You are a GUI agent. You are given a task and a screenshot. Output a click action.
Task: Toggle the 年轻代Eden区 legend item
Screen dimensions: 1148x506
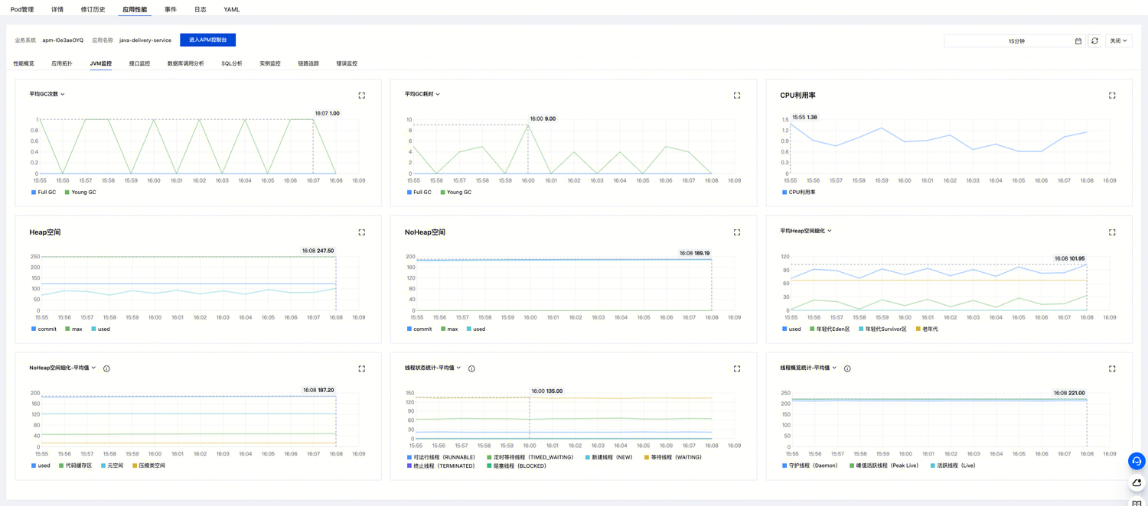tap(830, 329)
